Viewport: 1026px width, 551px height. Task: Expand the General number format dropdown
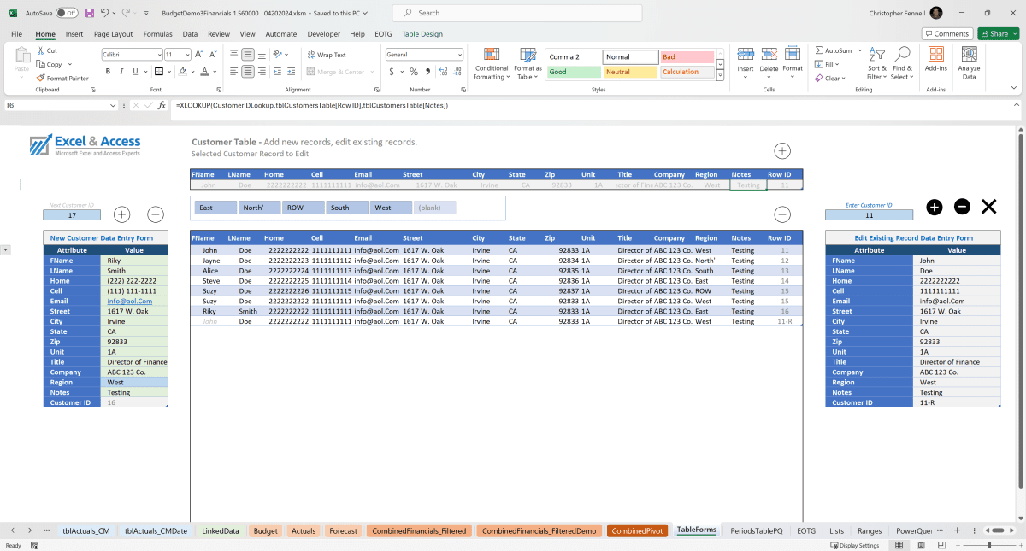coord(459,55)
